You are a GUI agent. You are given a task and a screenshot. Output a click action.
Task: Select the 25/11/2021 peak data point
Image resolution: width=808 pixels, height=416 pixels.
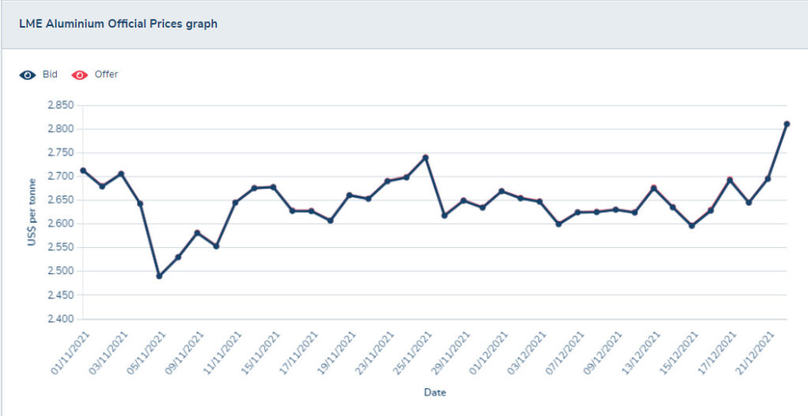pos(425,157)
